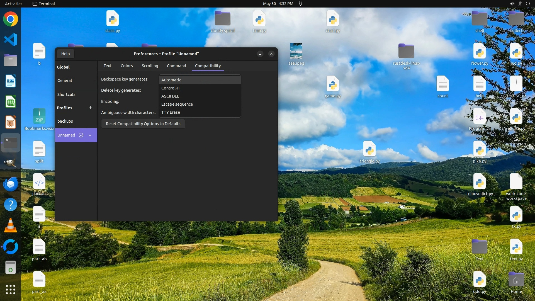Click the default profile checkmark icon on Unnamed
The height and width of the screenshot is (301, 535).
pyautogui.click(x=81, y=135)
